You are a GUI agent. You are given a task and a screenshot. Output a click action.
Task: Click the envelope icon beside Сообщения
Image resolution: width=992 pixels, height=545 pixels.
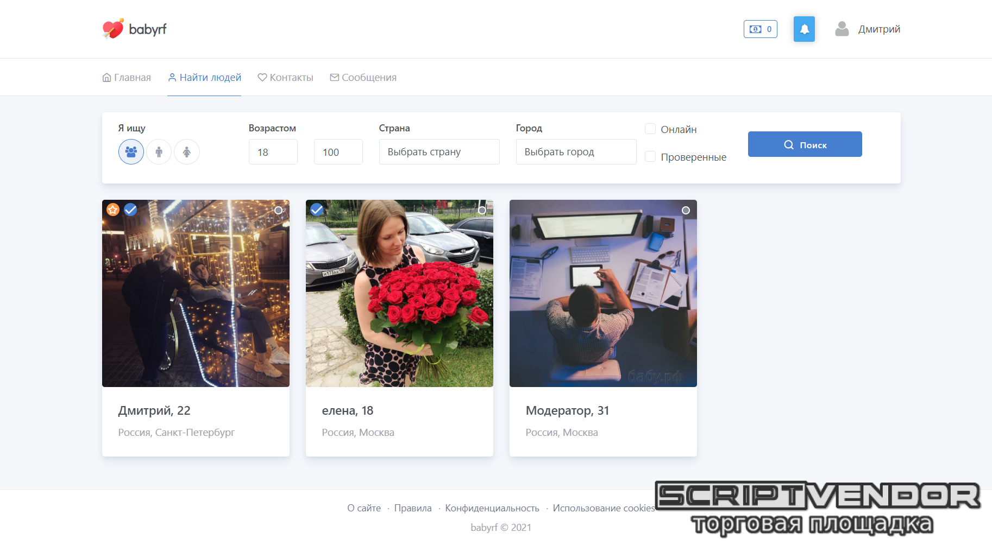(x=334, y=78)
